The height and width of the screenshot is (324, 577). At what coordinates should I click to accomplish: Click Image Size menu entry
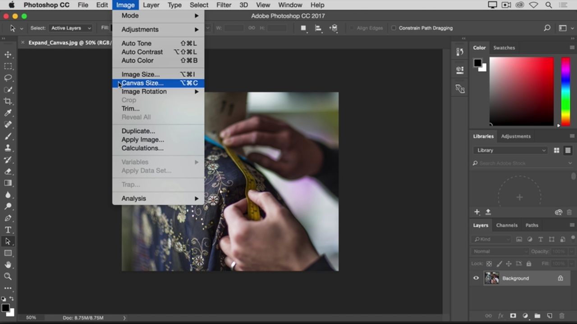click(x=140, y=74)
